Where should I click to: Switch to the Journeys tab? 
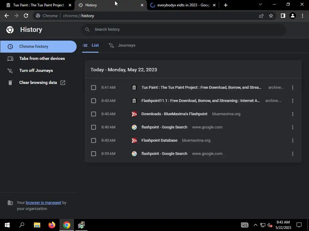[x=122, y=45]
